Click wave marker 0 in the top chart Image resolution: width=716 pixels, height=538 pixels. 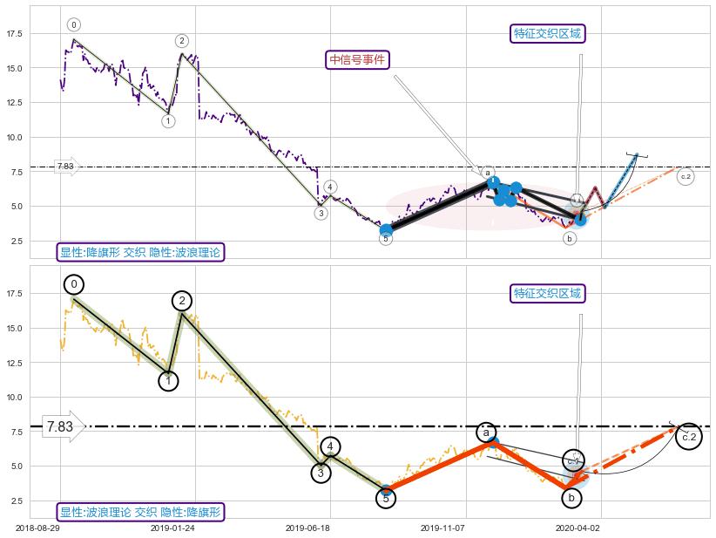click(74, 25)
